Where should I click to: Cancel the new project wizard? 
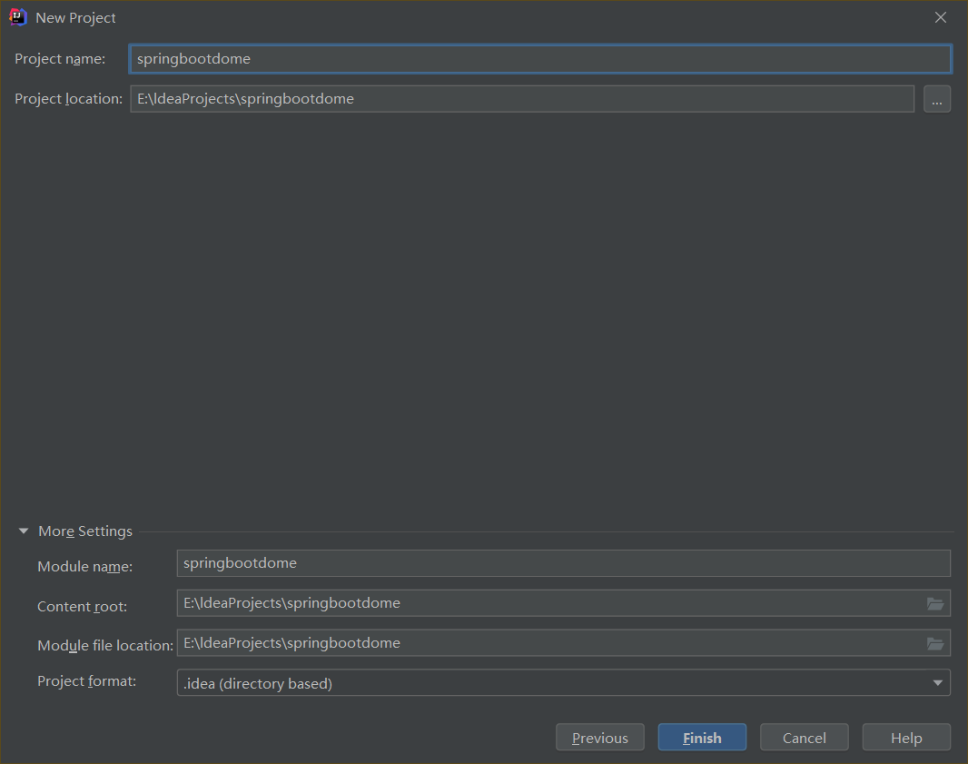[x=804, y=738]
